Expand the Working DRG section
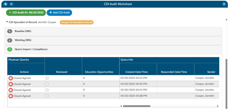230x111 pixels. (x=10, y=40)
